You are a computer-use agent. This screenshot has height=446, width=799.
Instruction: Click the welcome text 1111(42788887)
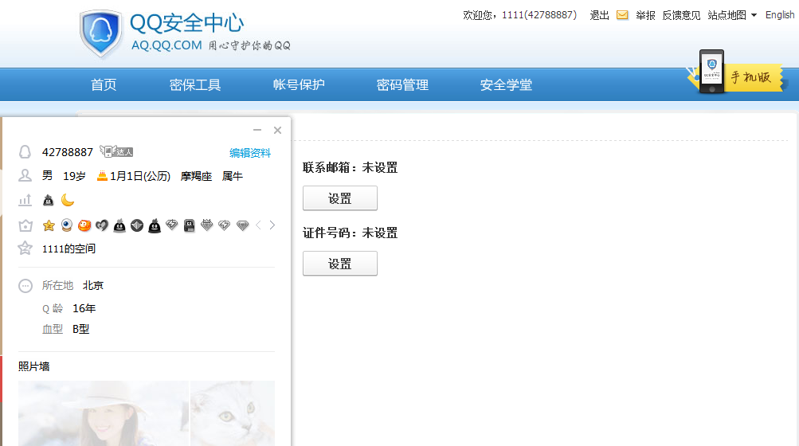(x=539, y=15)
